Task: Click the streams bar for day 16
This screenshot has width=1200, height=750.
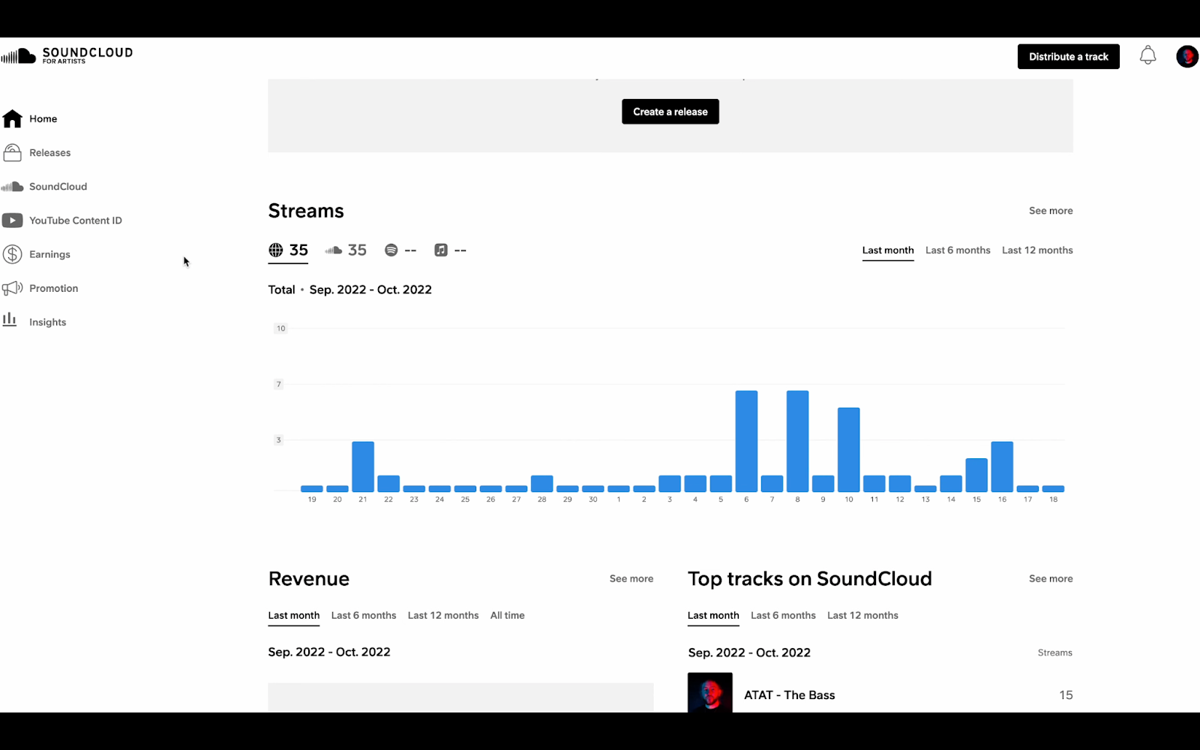Action: (x=1002, y=466)
